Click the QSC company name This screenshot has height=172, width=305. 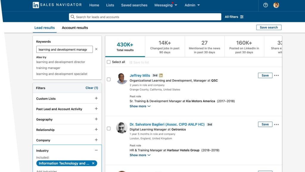pos(214,81)
